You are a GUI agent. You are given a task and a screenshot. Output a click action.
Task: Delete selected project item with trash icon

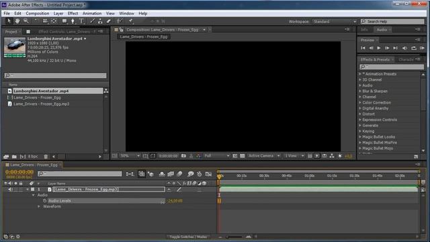[x=46, y=157]
